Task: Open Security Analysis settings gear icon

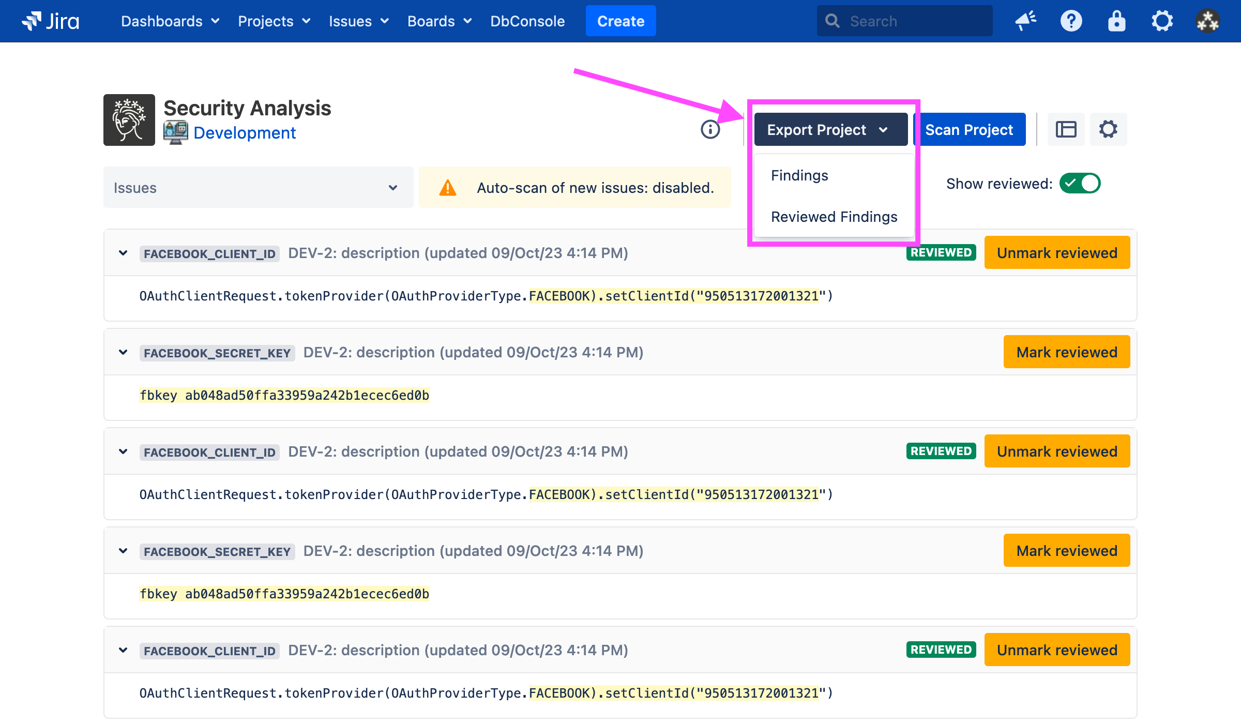Action: (1108, 129)
